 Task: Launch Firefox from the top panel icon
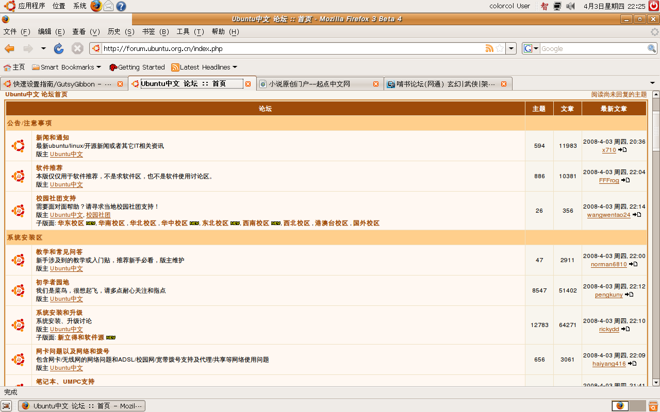point(96,6)
